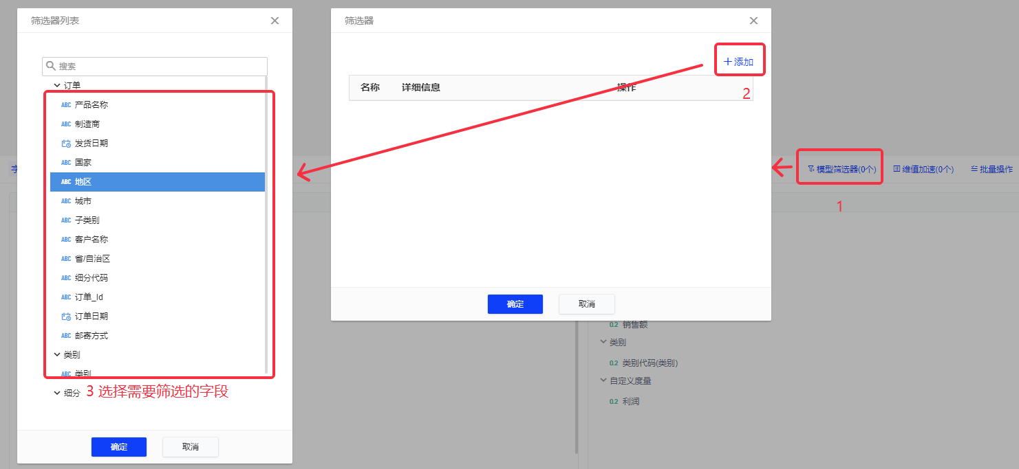This screenshot has height=469, width=1019.
Task: Open 批量操作 from the toolbar
Action: click(x=991, y=169)
